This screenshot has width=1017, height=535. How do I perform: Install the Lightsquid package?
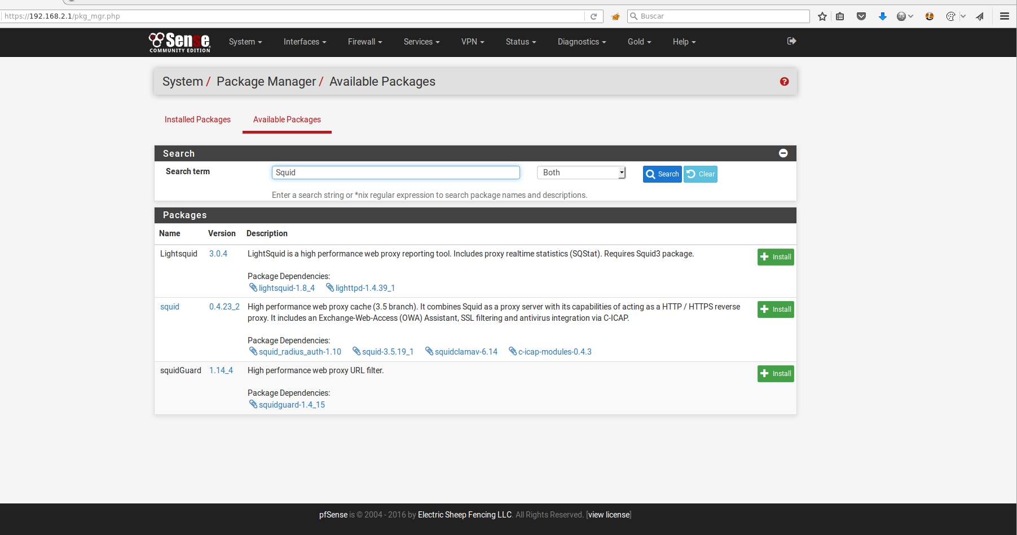(775, 257)
